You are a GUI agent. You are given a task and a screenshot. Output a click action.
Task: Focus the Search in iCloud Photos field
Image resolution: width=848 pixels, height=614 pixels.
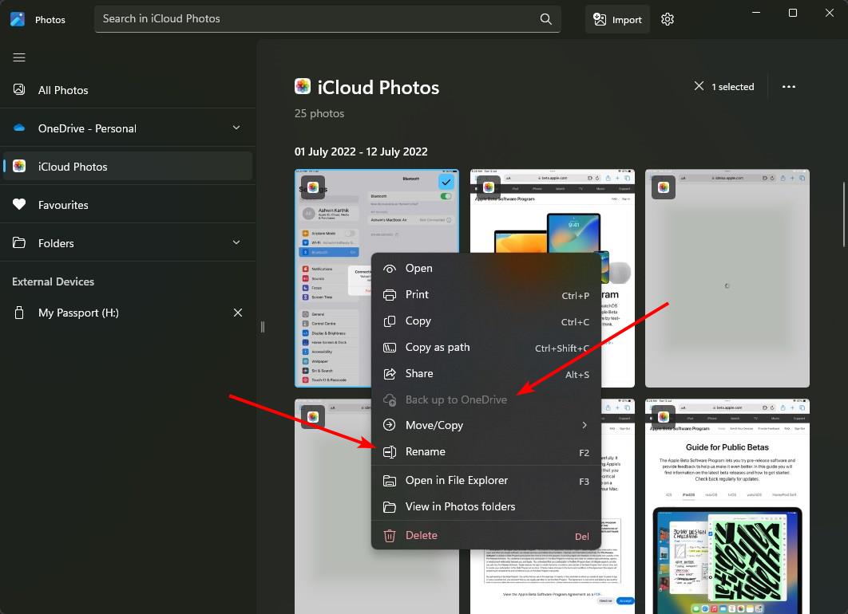[327, 19]
